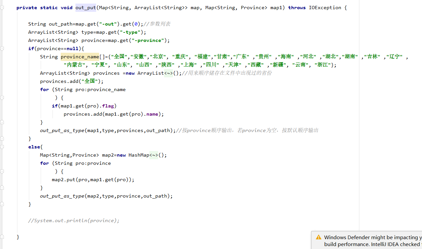Click the "上海" string in the array
The height and width of the screenshot is (249, 422).
tap(189, 65)
